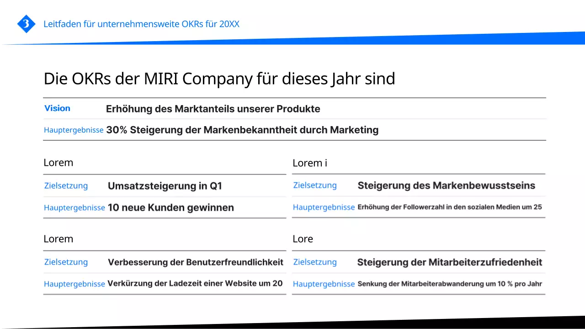Select Zielsetzung next to Umsatzsteigerung in Q1

[x=66, y=186]
